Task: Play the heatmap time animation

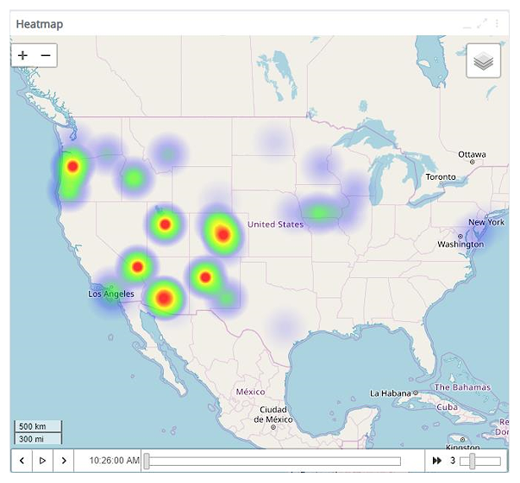Action: pyautogui.click(x=42, y=461)
